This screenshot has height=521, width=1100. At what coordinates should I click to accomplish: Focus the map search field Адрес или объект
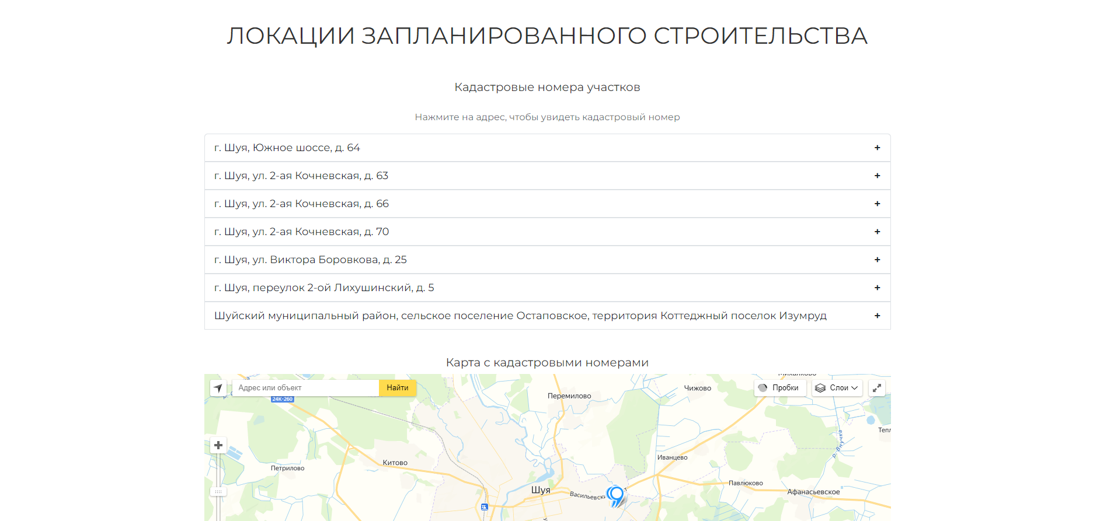tap(305, 388)
